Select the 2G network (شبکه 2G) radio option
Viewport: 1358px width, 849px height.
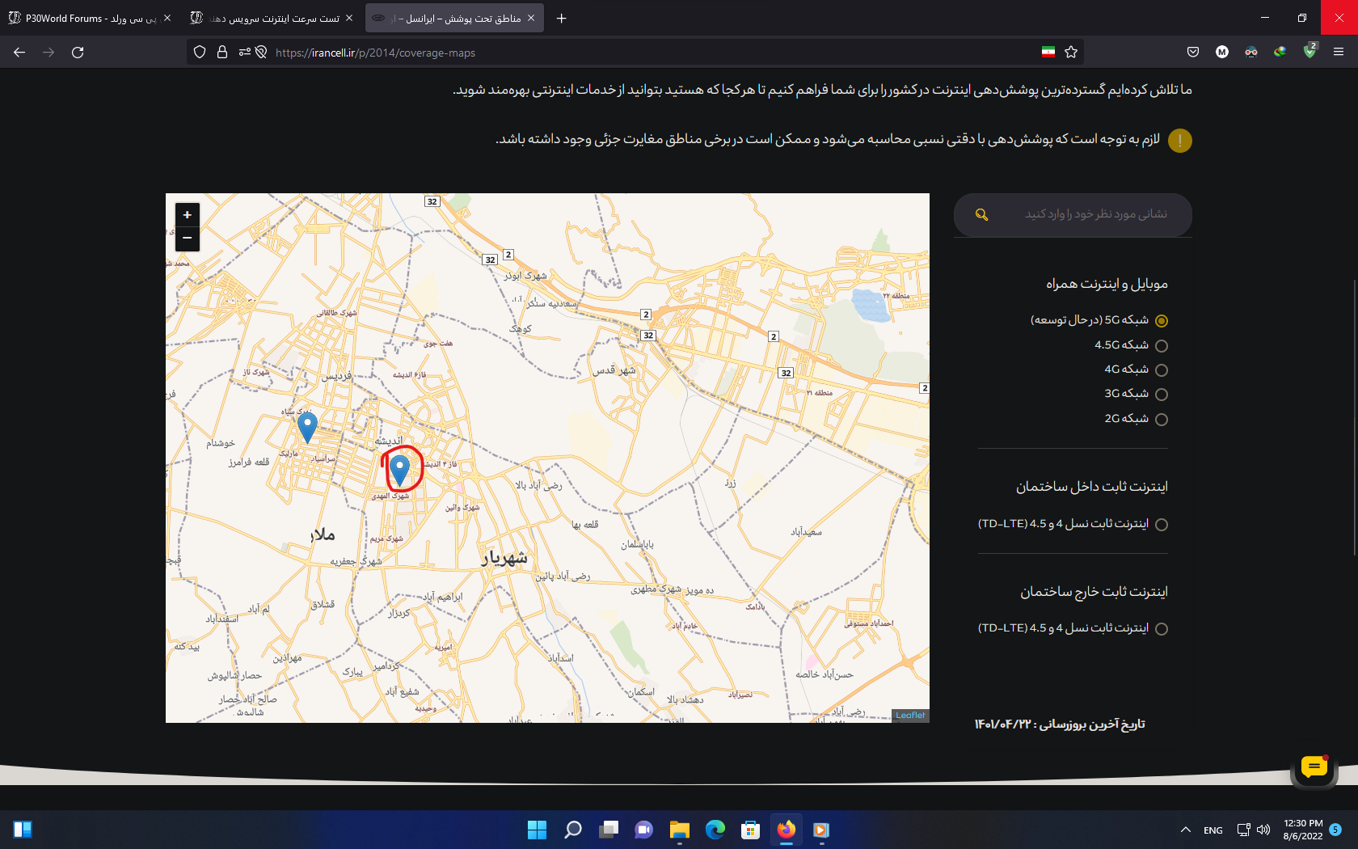tap(1162, 420)
